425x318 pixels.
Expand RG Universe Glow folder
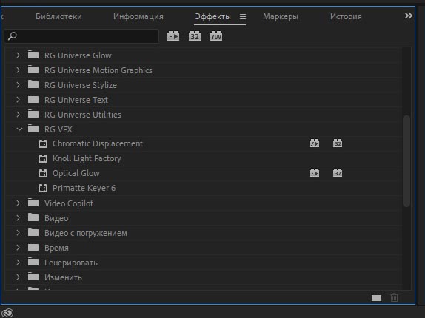pyautogui.click(x=19, y=55)
